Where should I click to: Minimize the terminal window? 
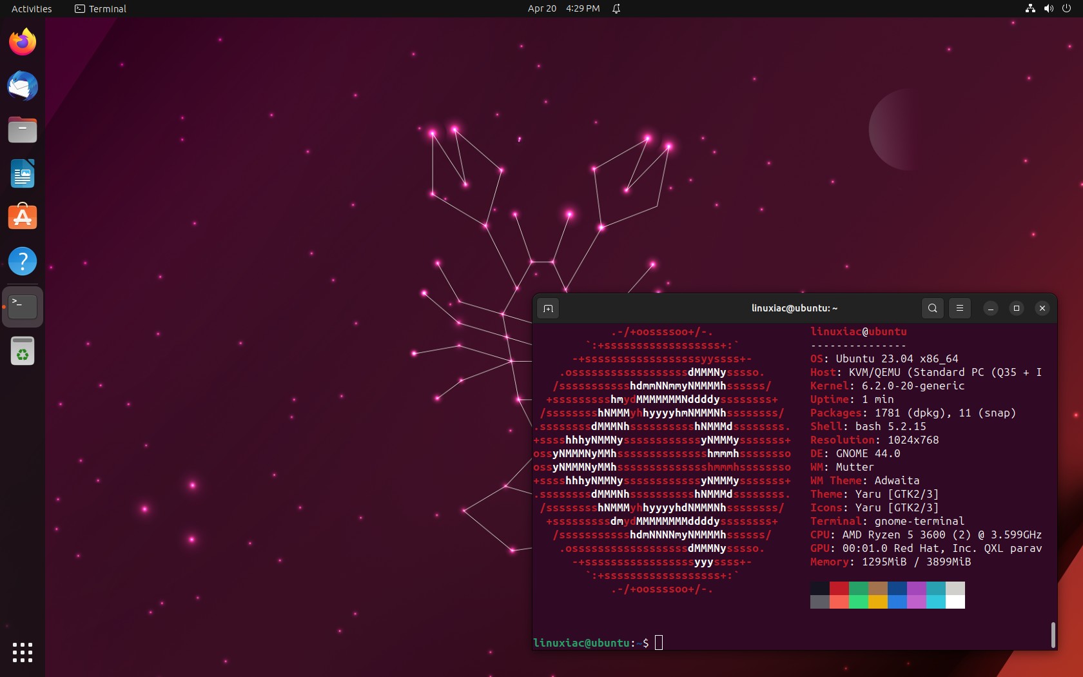pos(991,308)
